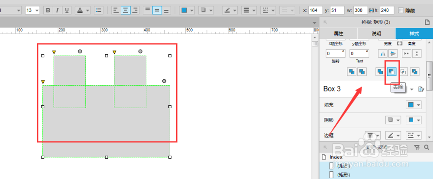This screenshot has width=433, height=179.
Task: Toggle the aspect ratio lock in toolbar
Action: pyautogui.click(x=371, y=10)
